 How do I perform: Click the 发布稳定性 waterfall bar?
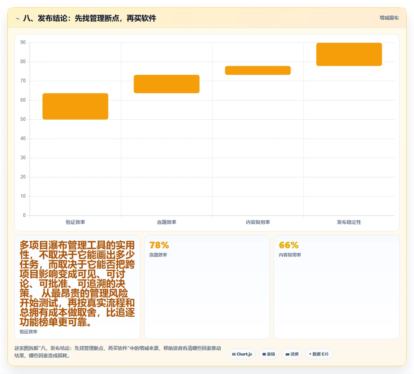coord(349,54)
